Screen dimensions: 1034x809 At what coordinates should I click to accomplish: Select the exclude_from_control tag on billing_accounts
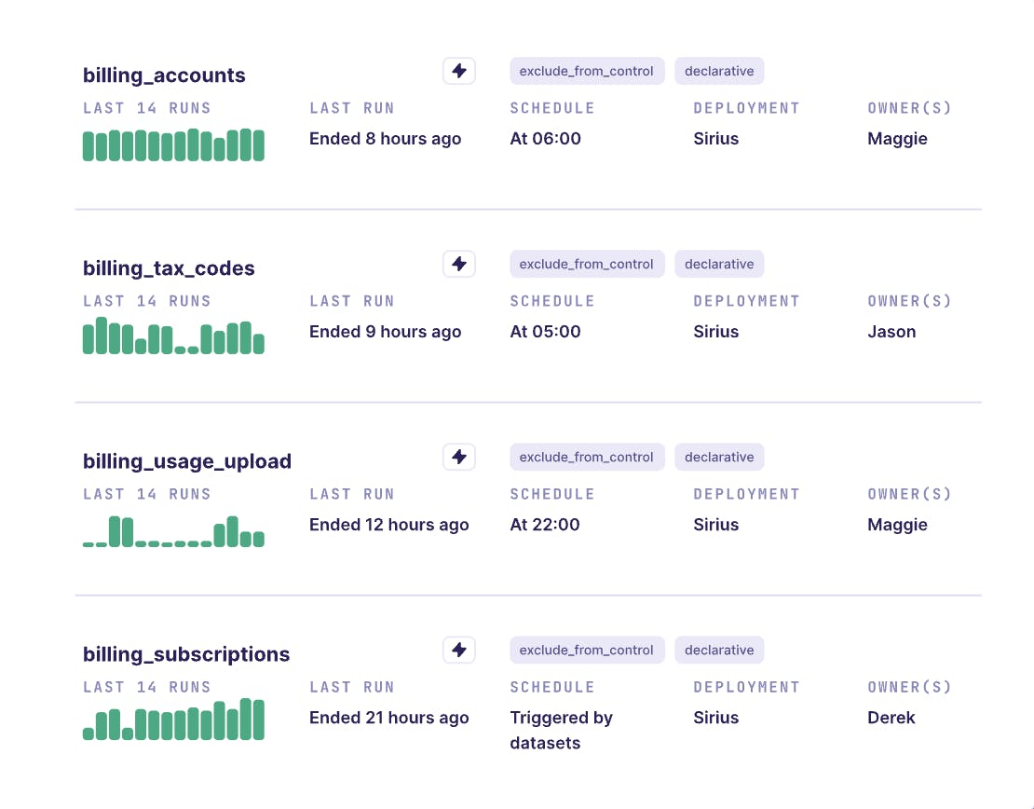click(x=587, y=71)
